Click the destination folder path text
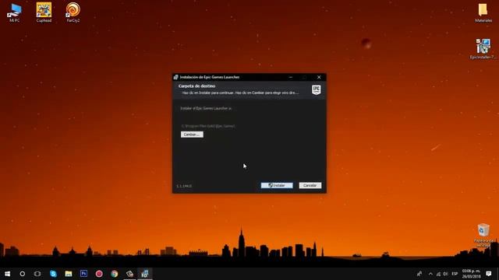This screenshot has height=280, width=499. (x=208, y=126)
